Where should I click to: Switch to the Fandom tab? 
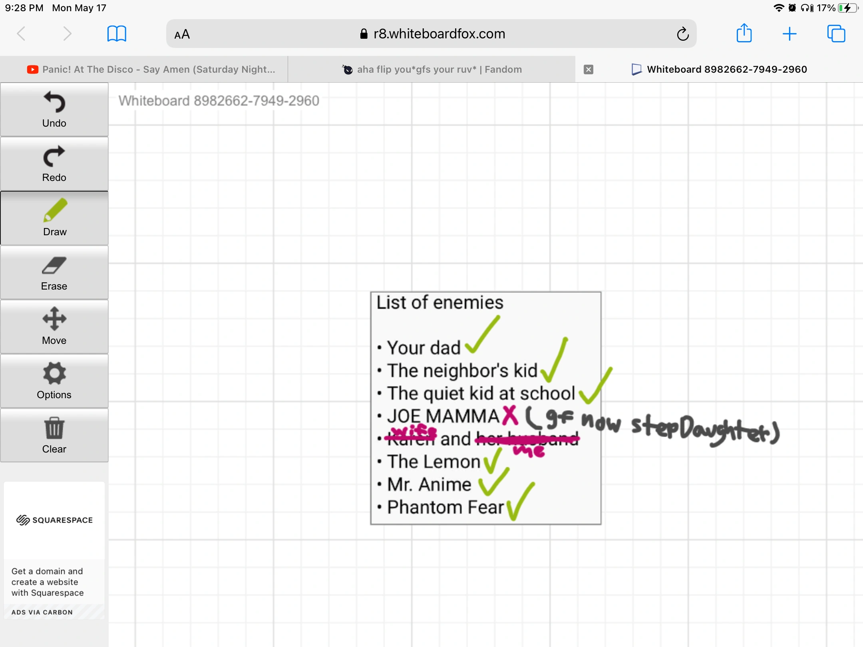(x=431, y=69)
